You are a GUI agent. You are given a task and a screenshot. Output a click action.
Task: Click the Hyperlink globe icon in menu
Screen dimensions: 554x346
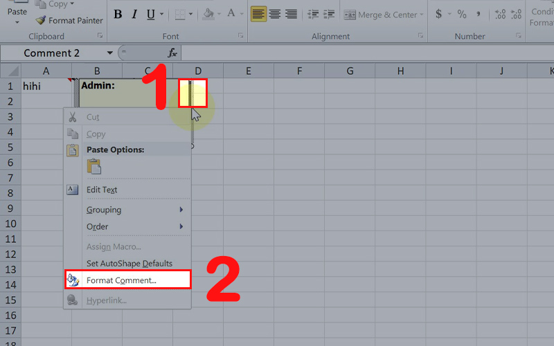(73, 300)
